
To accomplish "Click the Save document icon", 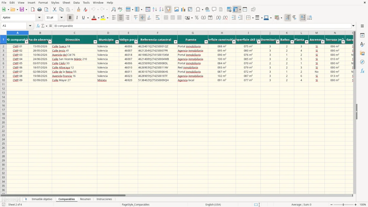I will click(x=22, y=10).
